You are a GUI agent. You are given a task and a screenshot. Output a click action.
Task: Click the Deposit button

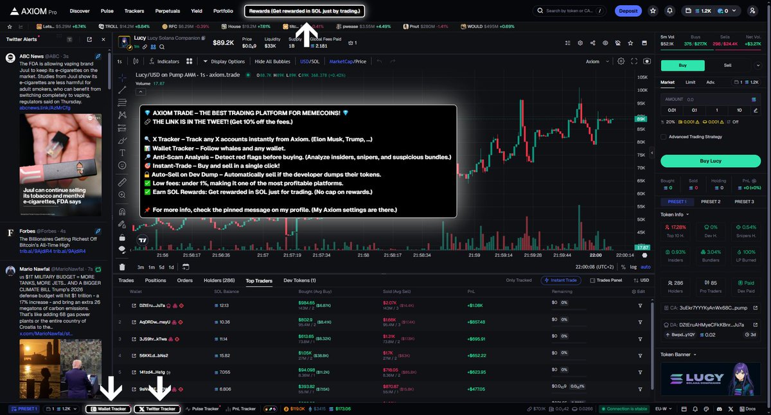pyautogui.click(x=628, y=11)
